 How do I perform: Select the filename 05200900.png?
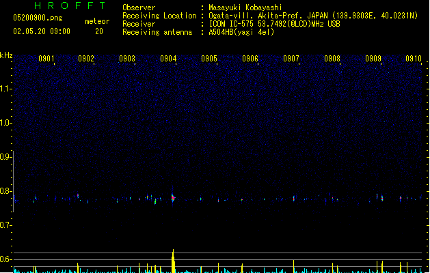click(x=38, y=18)
